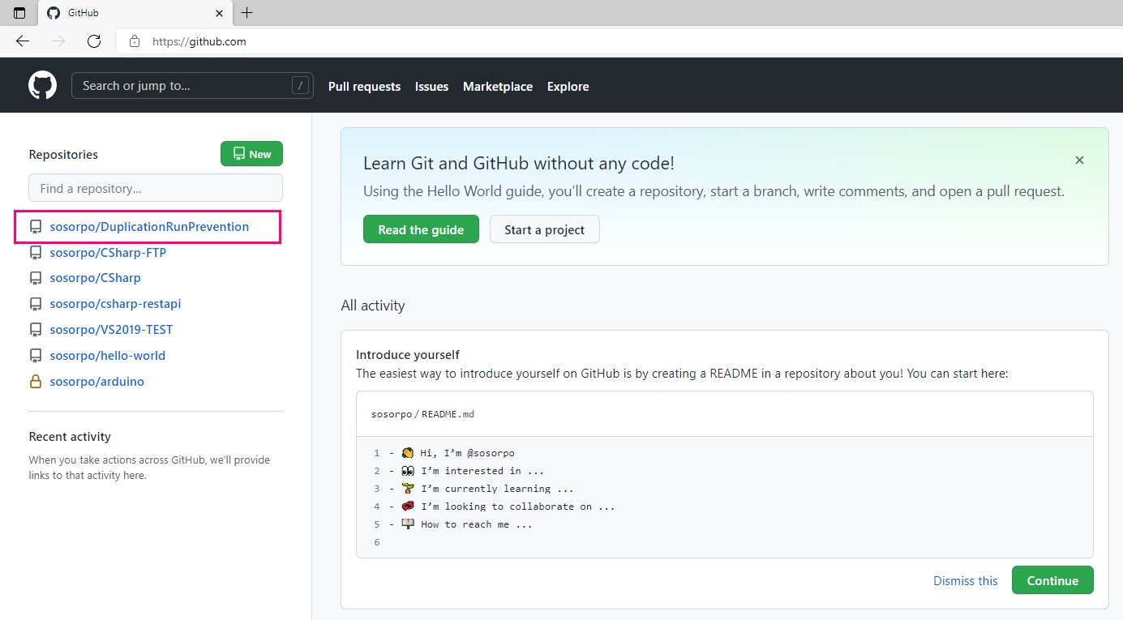Click the All activity heading
Screen dimensions: 1123x620
click(373, 306)
